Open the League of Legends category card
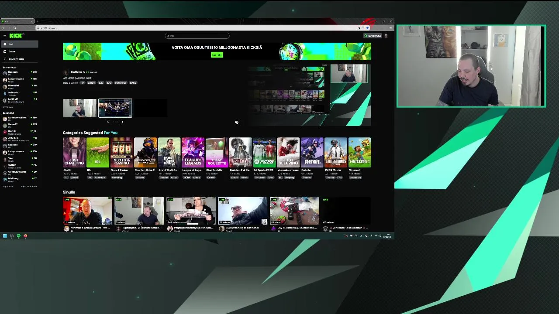 [193, 153]
